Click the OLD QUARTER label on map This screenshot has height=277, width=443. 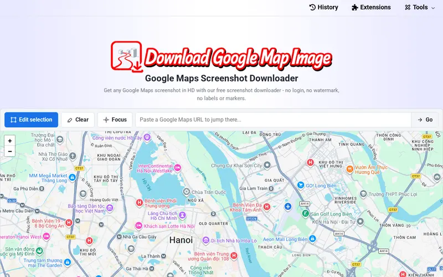[213, 224]
